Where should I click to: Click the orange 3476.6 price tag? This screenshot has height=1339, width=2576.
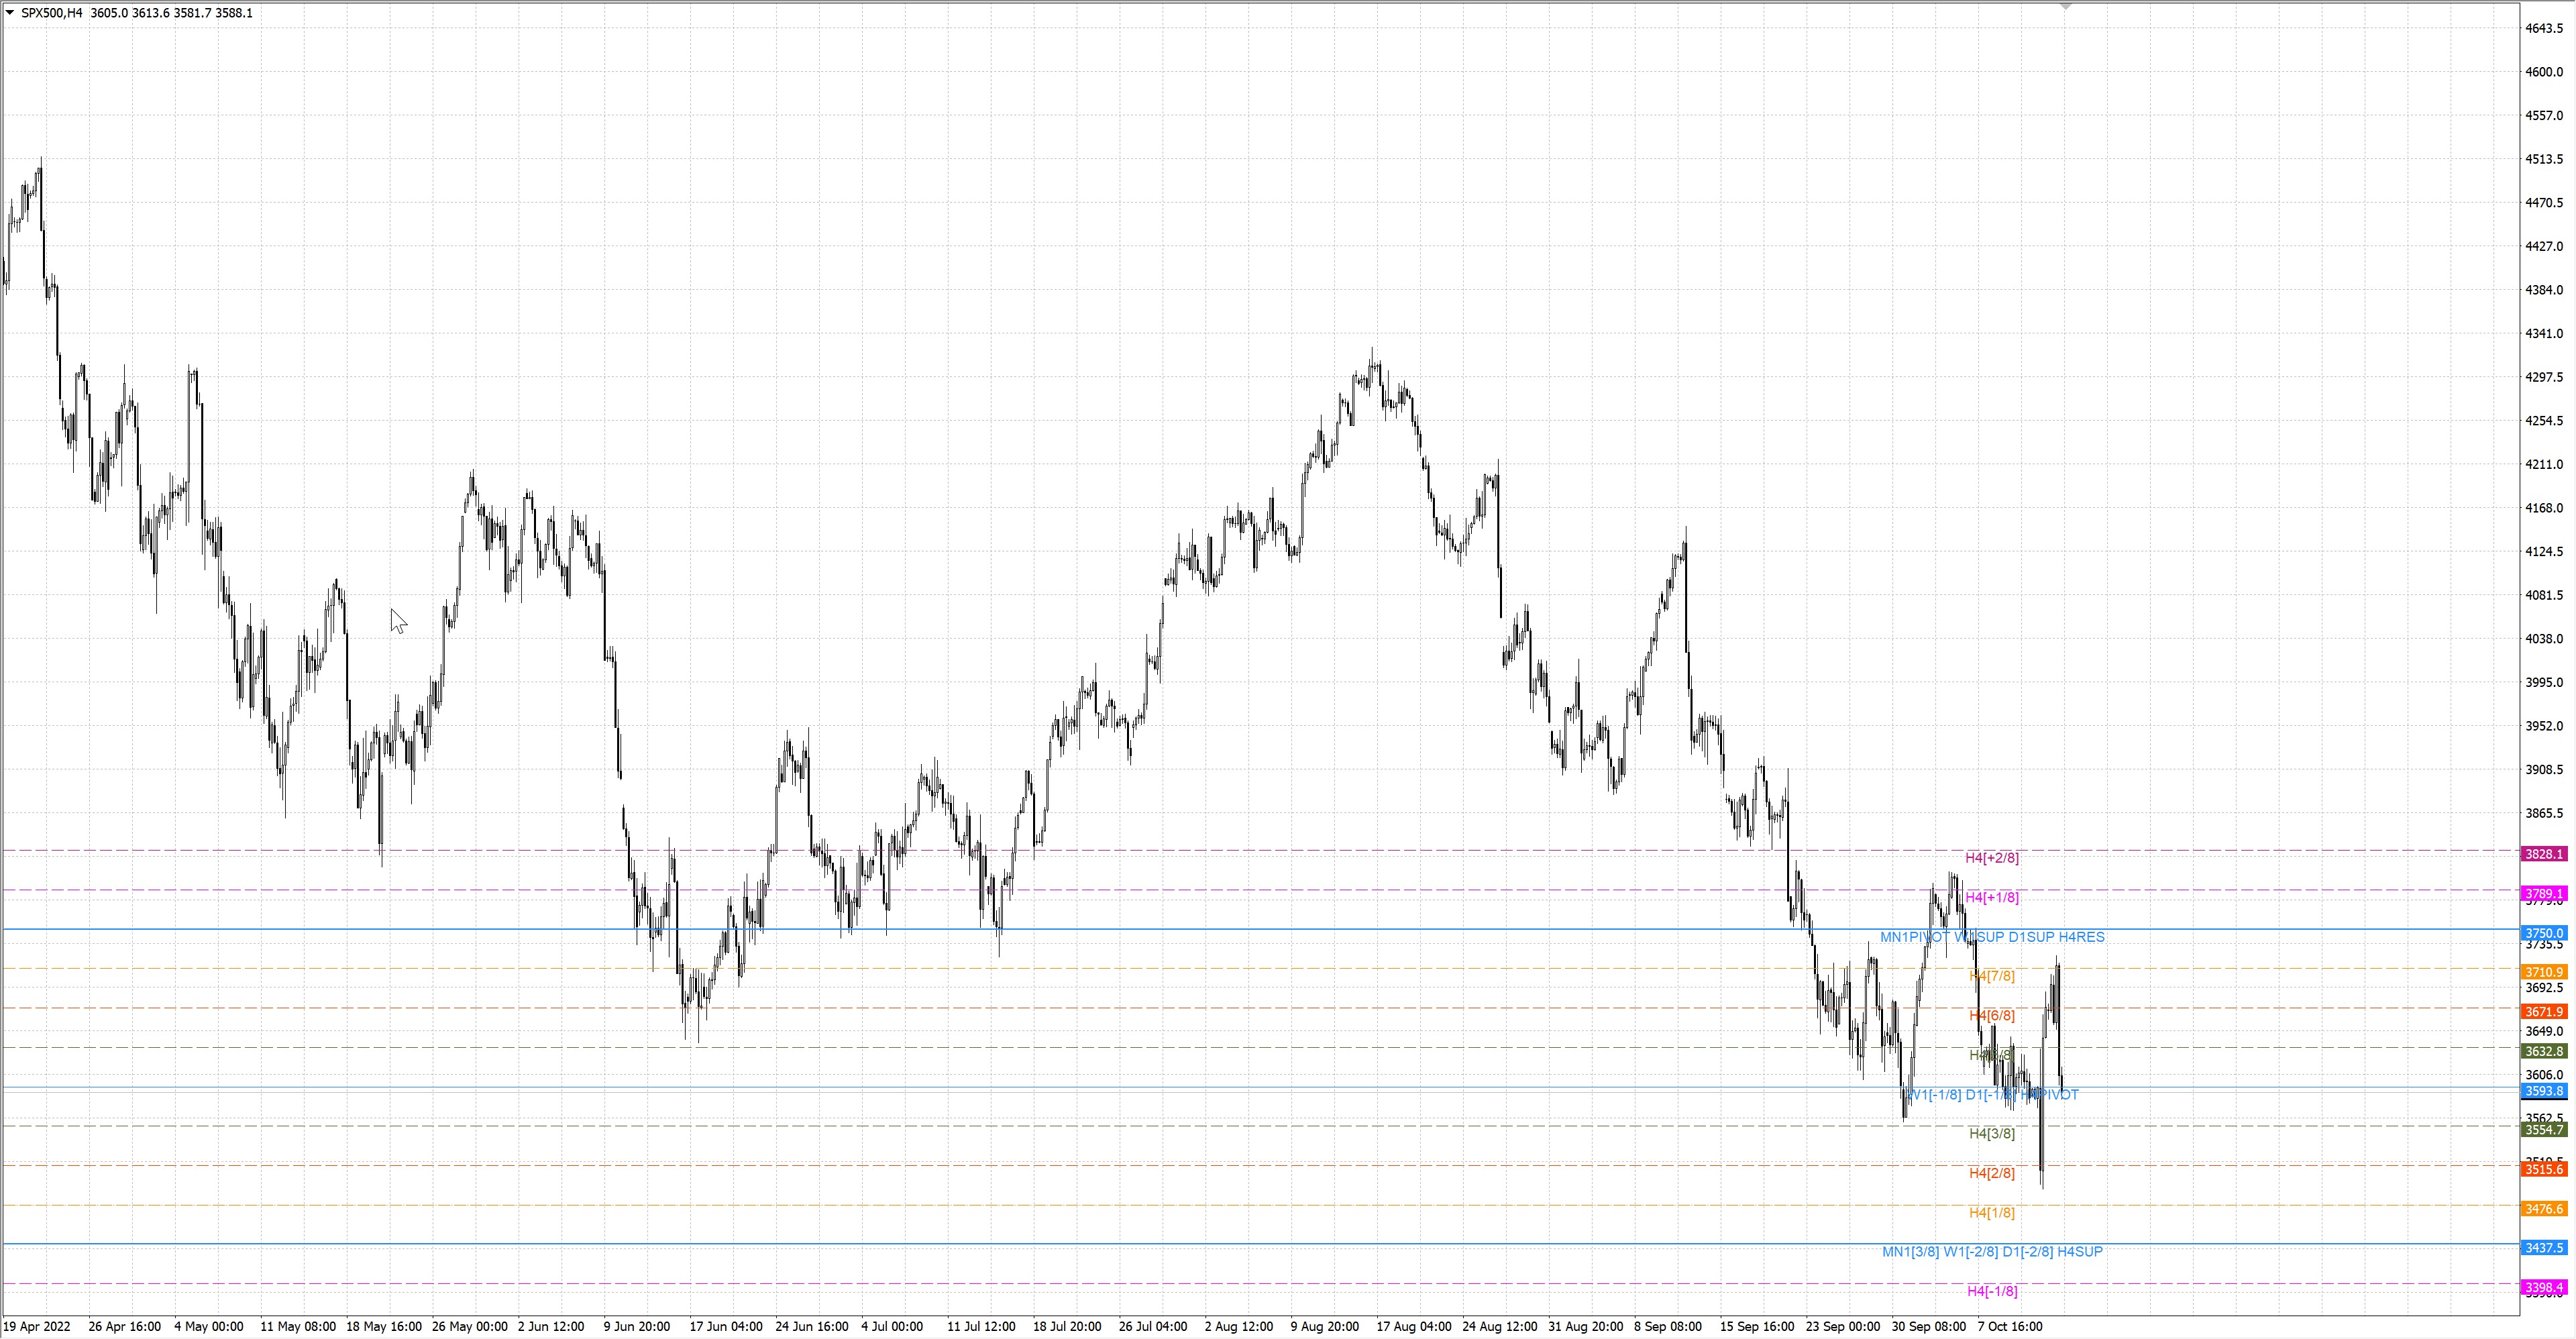pyautogui.click(x=2544, y=1208)
